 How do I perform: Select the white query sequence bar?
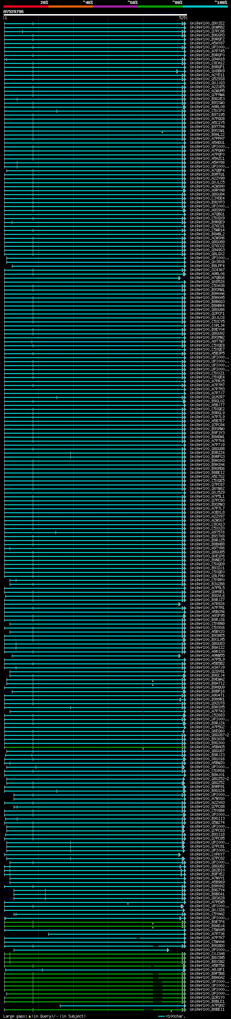tap(95, 14)
